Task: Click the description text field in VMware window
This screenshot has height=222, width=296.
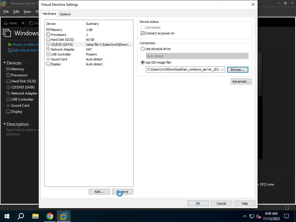Action: tap(22, 132)
